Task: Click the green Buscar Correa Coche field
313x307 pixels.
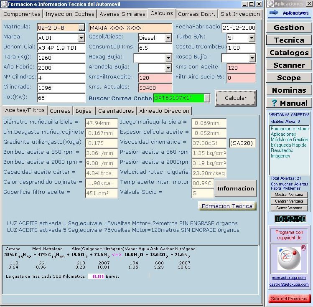Action: pos(179,98)
